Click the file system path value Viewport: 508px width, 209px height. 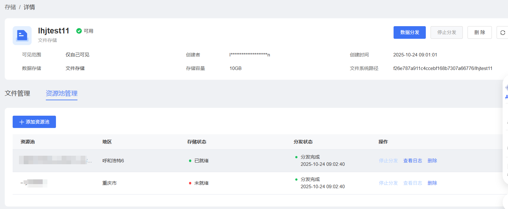[443, 68]
